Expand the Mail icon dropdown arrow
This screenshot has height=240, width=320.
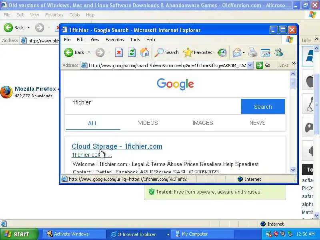(244, 53)
